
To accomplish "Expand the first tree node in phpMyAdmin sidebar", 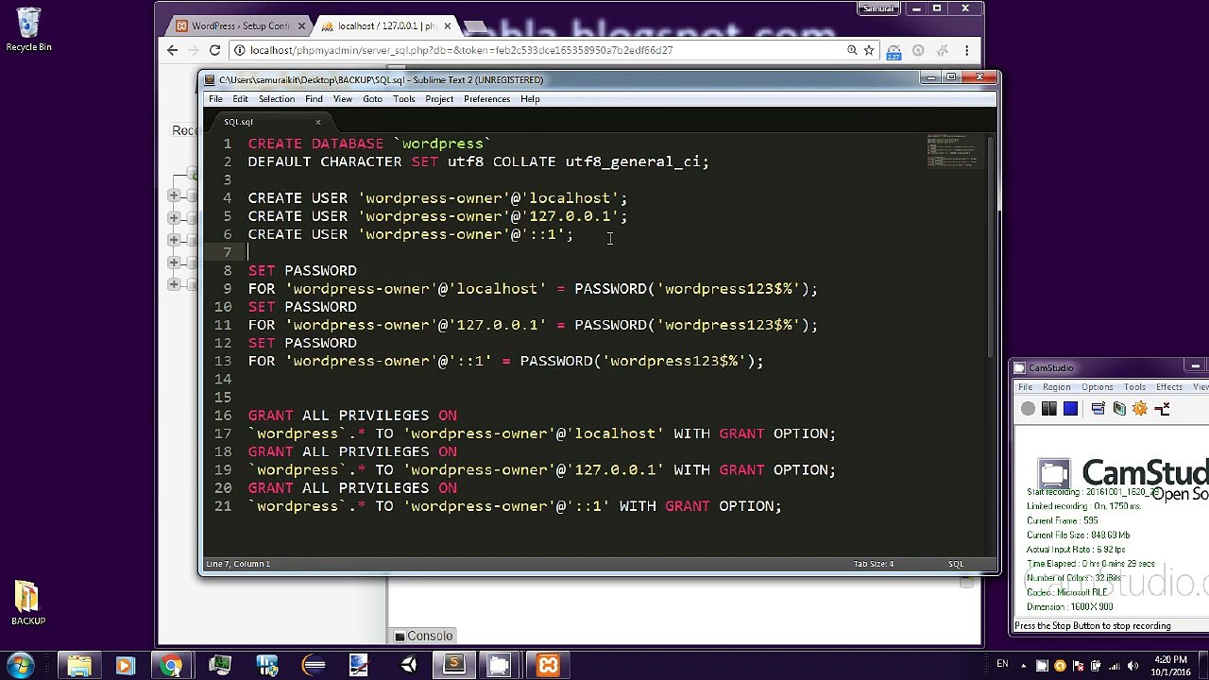I will (174, 195).
